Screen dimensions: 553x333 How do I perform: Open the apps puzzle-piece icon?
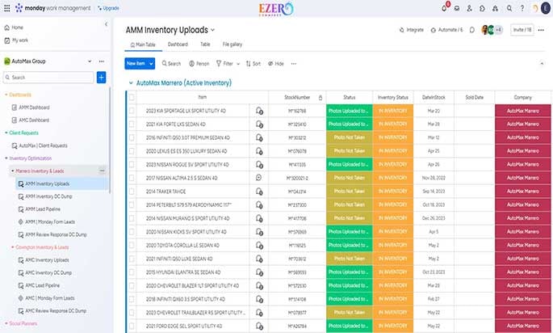(x=482, y=8)
